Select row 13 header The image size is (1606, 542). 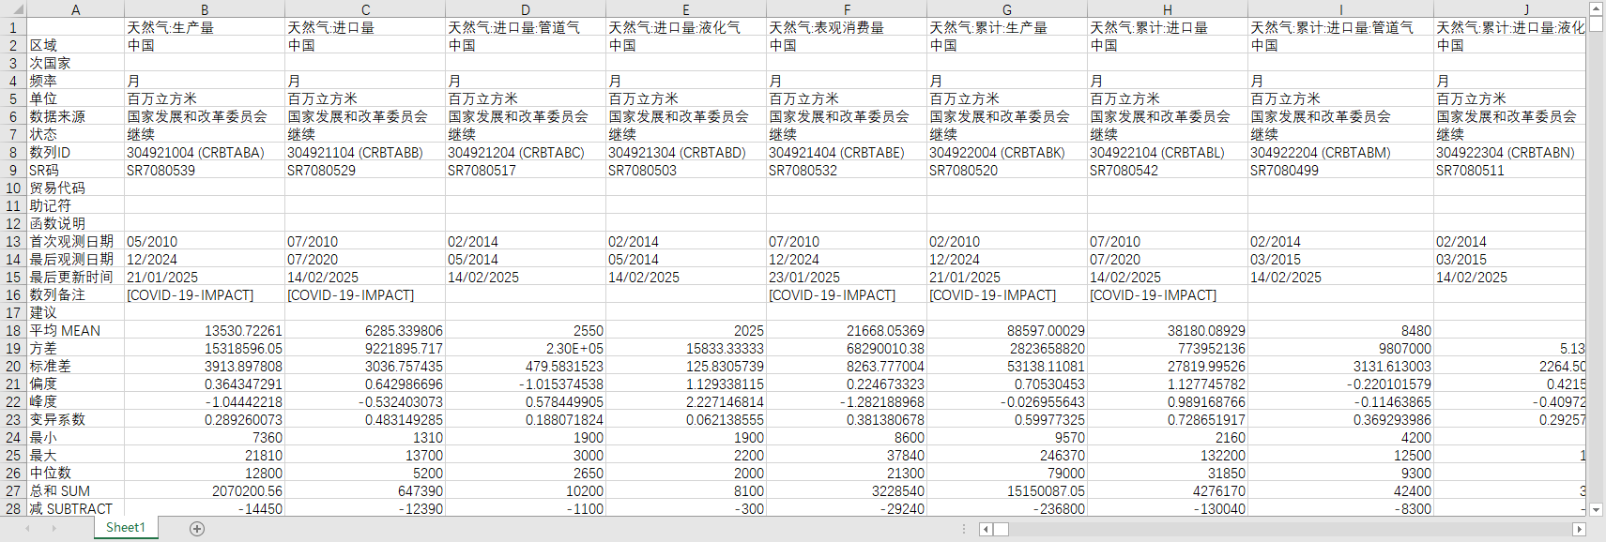[x=13, y=241]
